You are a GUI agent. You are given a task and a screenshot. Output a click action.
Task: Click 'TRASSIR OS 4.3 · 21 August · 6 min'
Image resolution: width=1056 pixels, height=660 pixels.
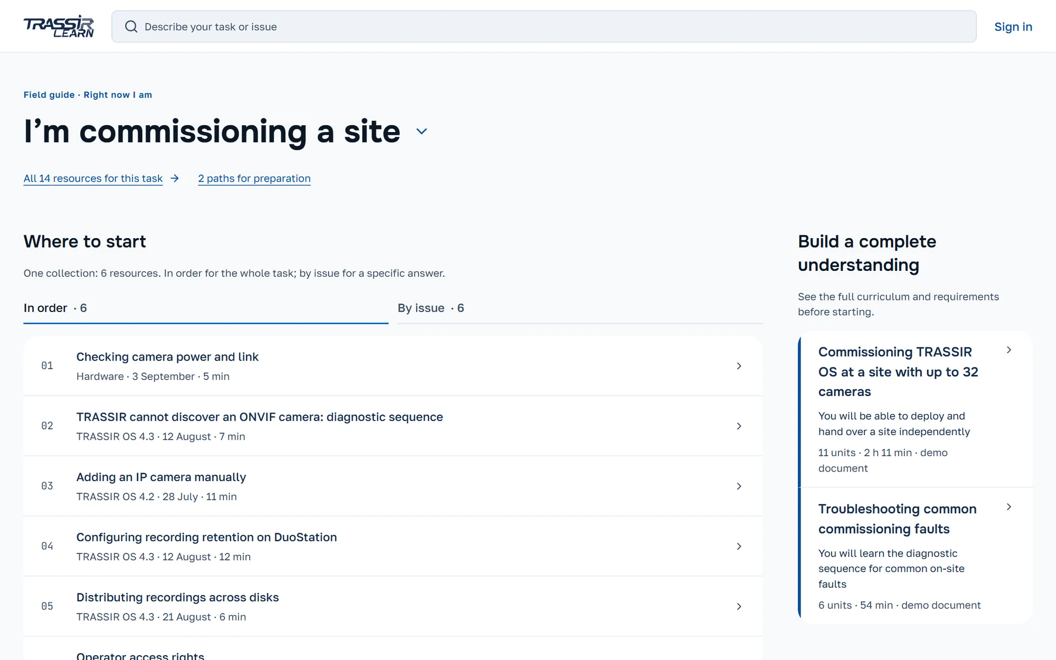pyautogui.click(x=162, y=617)
